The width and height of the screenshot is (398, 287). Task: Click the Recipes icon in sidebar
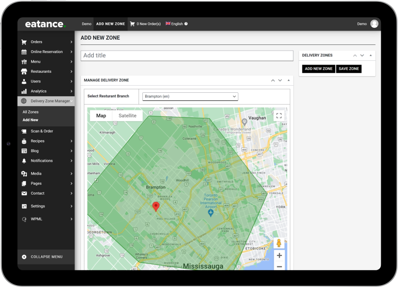pos(24,141)
